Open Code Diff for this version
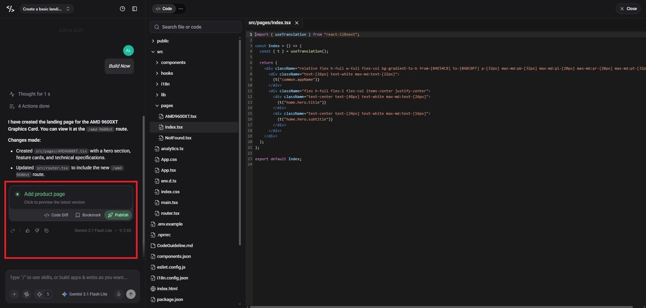Screen dimensions: 646x308 click(56, 215)
